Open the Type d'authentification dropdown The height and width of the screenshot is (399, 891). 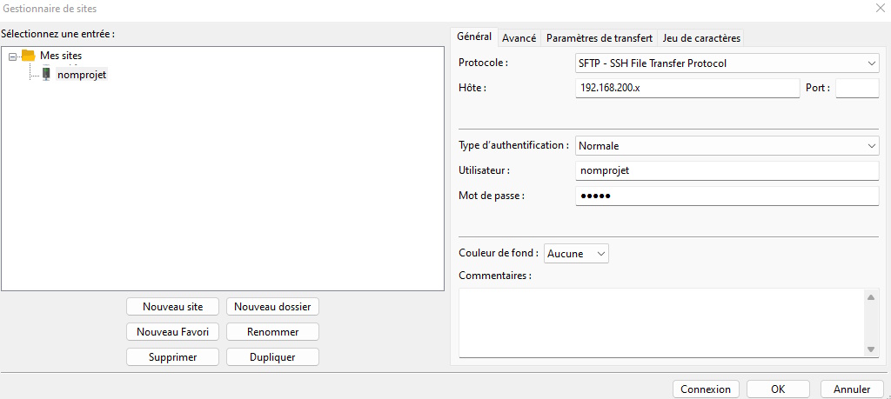pyautogui.click(x=727, y=146)
